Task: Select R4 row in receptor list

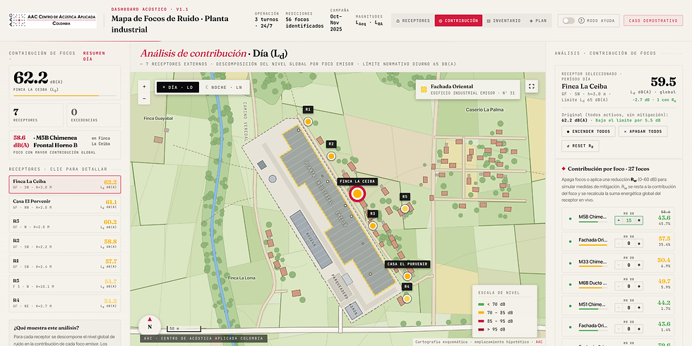Action: [x=65, y=304]
